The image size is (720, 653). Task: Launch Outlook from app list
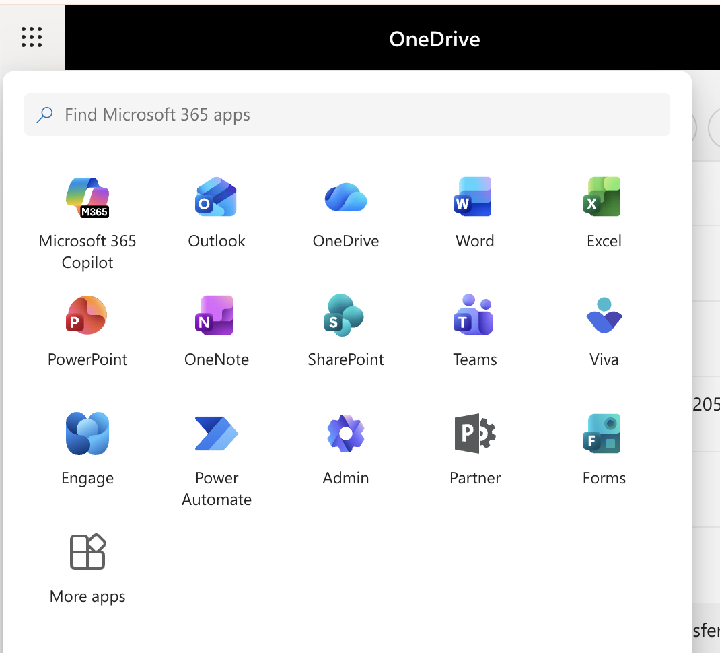(x=216, y=198)
